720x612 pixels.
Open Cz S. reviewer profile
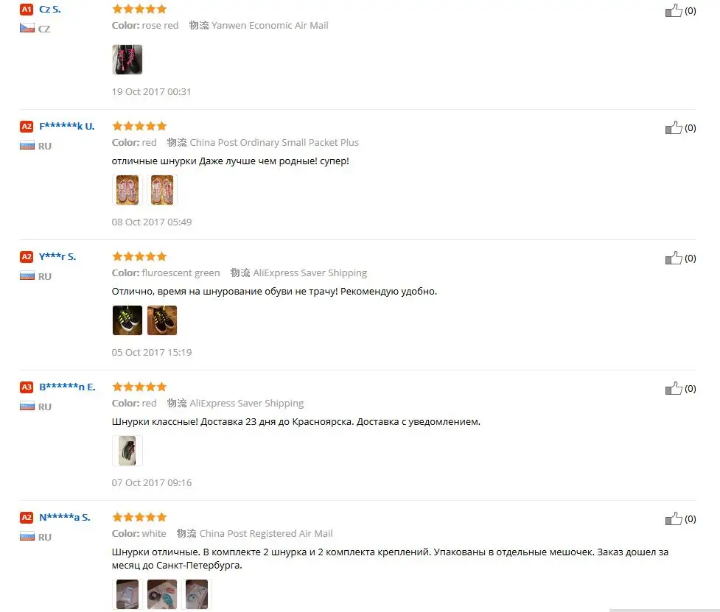point(49,9)
